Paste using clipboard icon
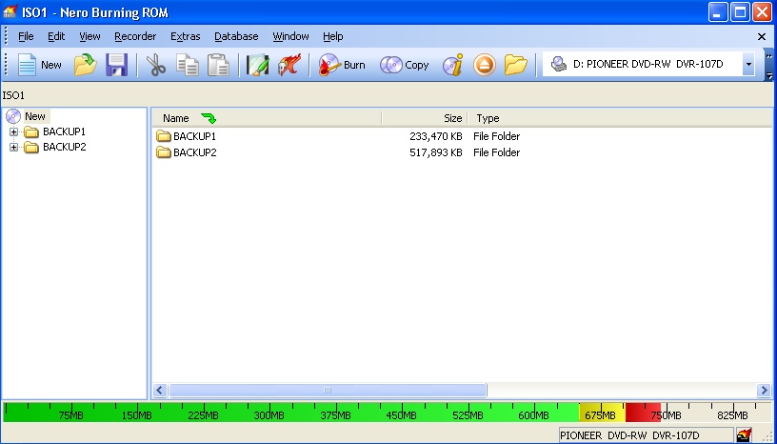 pos(218,65)
